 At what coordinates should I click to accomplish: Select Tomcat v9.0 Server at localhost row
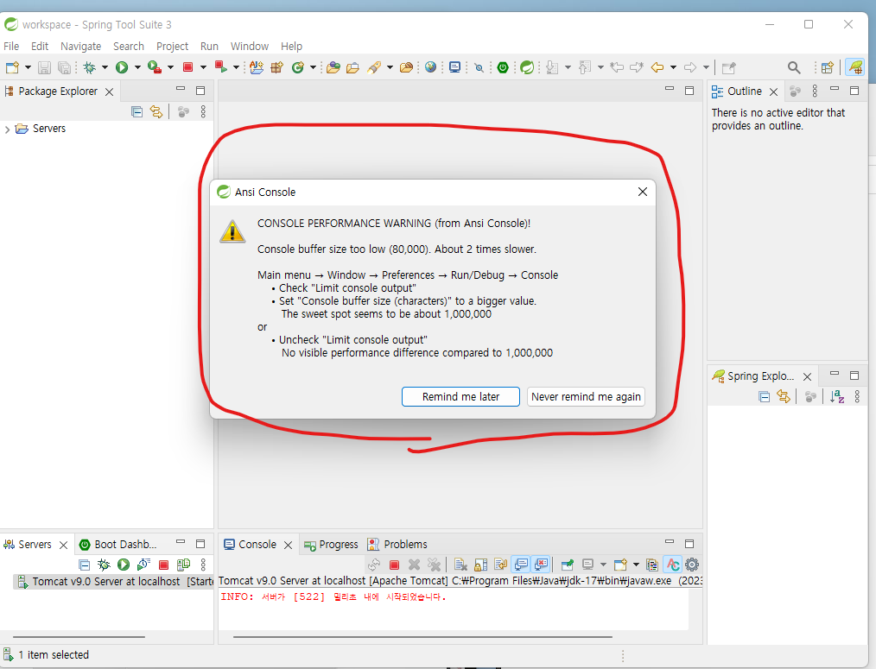(113, 581)
